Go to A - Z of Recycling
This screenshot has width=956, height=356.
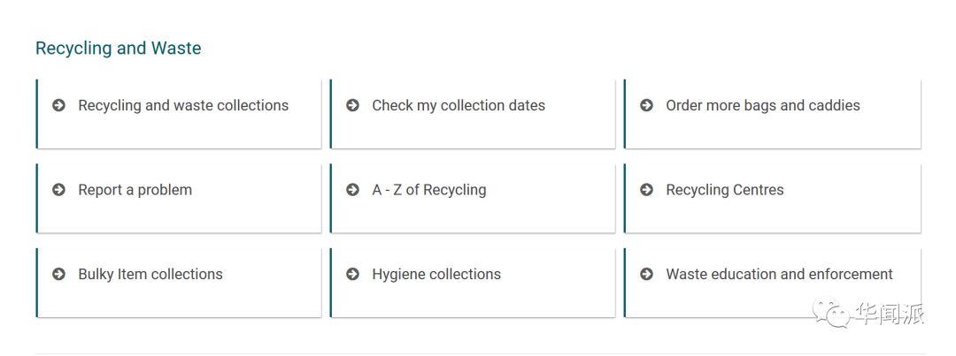tap(429, 191)
